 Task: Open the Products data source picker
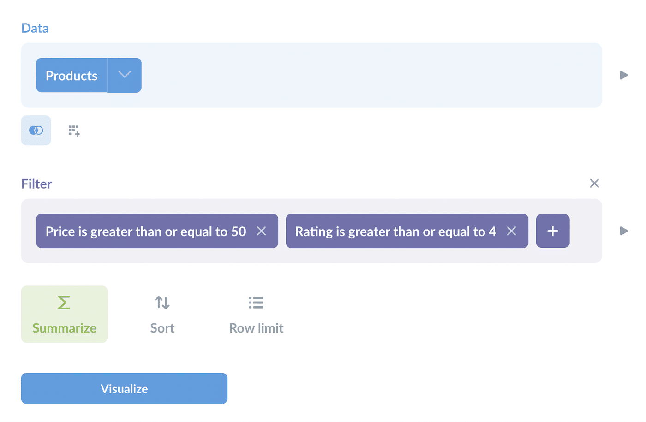click(72, 75)
